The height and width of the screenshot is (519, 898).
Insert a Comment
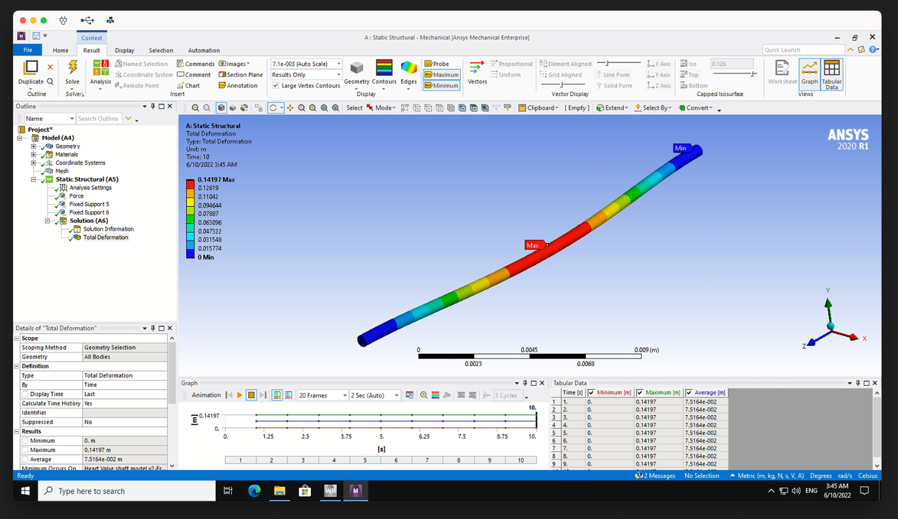point(194,74)
